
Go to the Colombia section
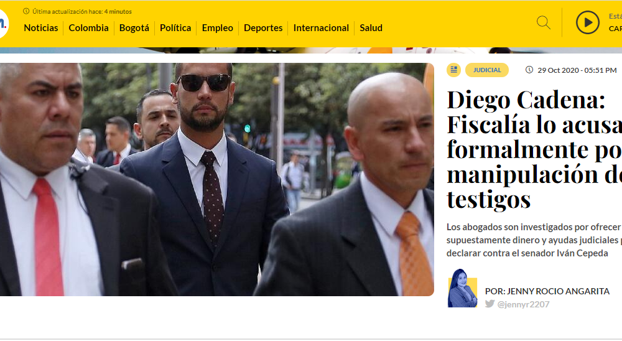(88, 28)
